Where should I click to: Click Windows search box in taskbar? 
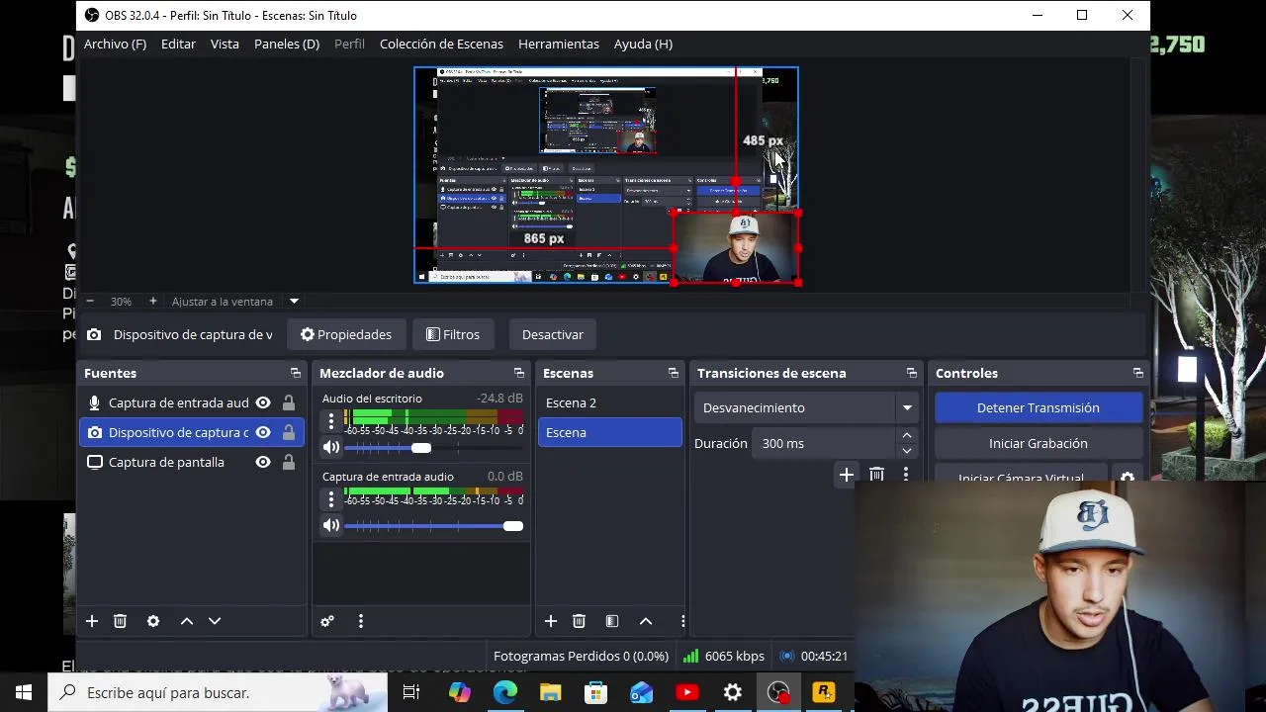point(218,692)
